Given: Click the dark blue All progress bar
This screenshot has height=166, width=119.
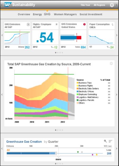Looking at the screenshot, I should click(28, 153).
